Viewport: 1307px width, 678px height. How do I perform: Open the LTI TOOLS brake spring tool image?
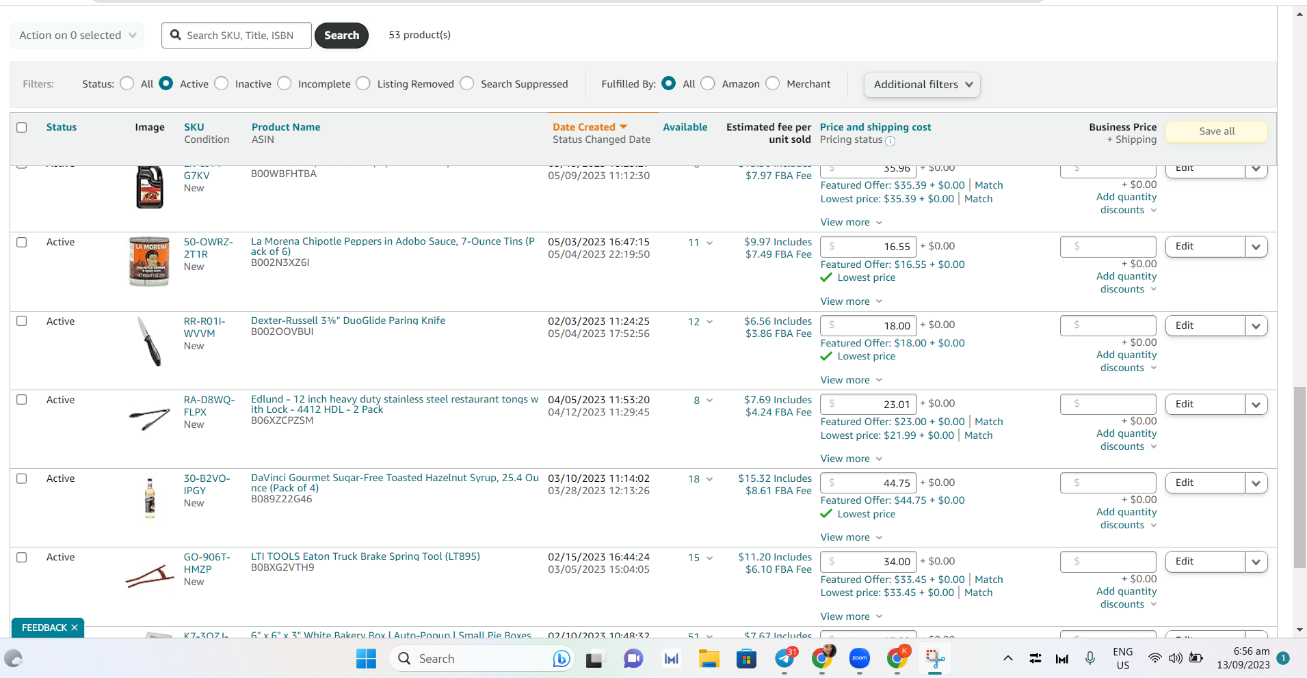click(x=149, y=576)
